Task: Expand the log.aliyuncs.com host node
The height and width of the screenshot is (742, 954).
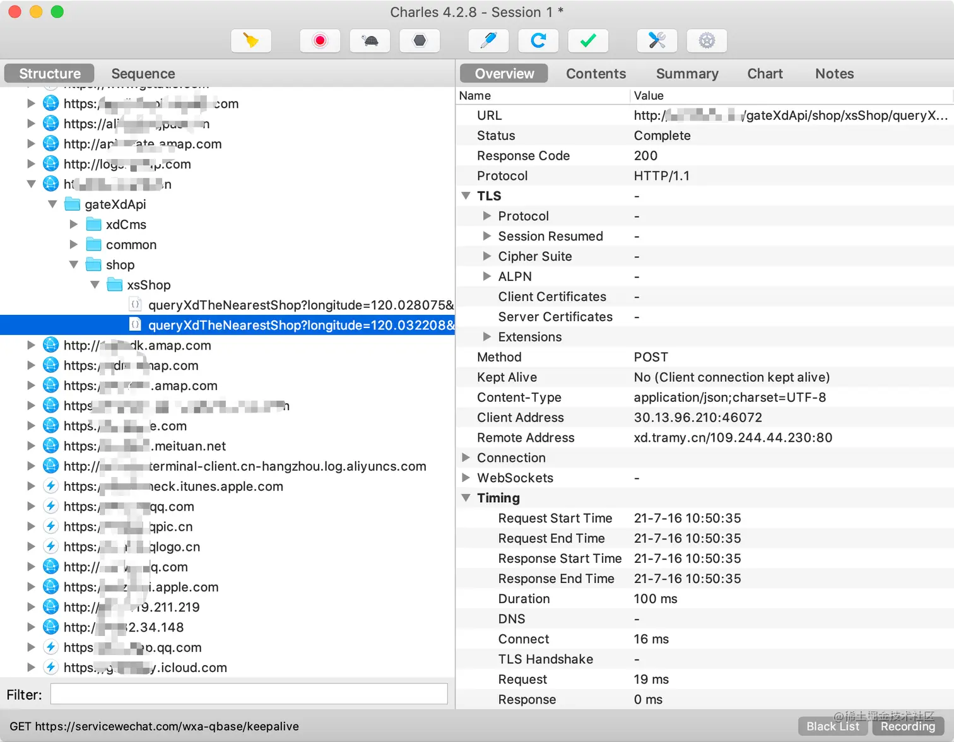Action: click(x=31, y=466)
